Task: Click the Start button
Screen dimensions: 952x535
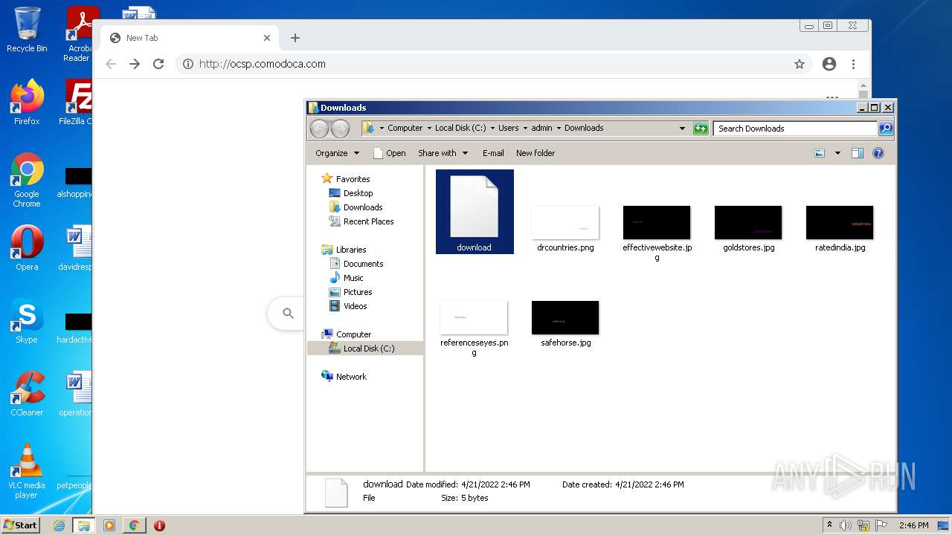Action: click(20, 525)
